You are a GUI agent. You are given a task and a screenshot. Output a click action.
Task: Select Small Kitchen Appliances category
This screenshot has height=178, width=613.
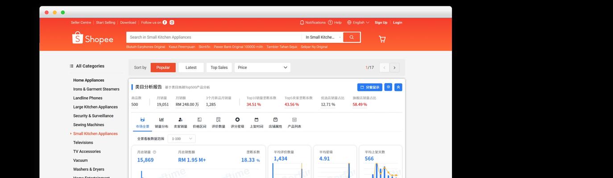[x=95, y=133]
